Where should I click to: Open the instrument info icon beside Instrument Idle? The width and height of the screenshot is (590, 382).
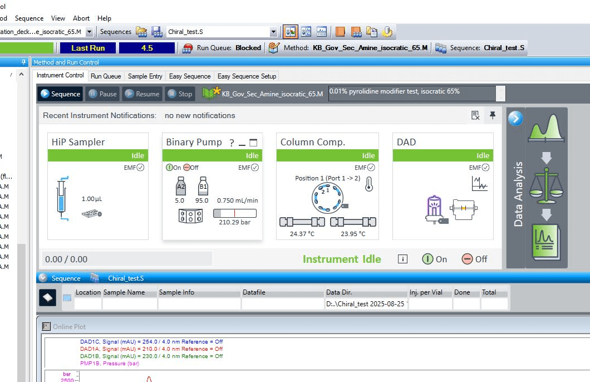403,259
